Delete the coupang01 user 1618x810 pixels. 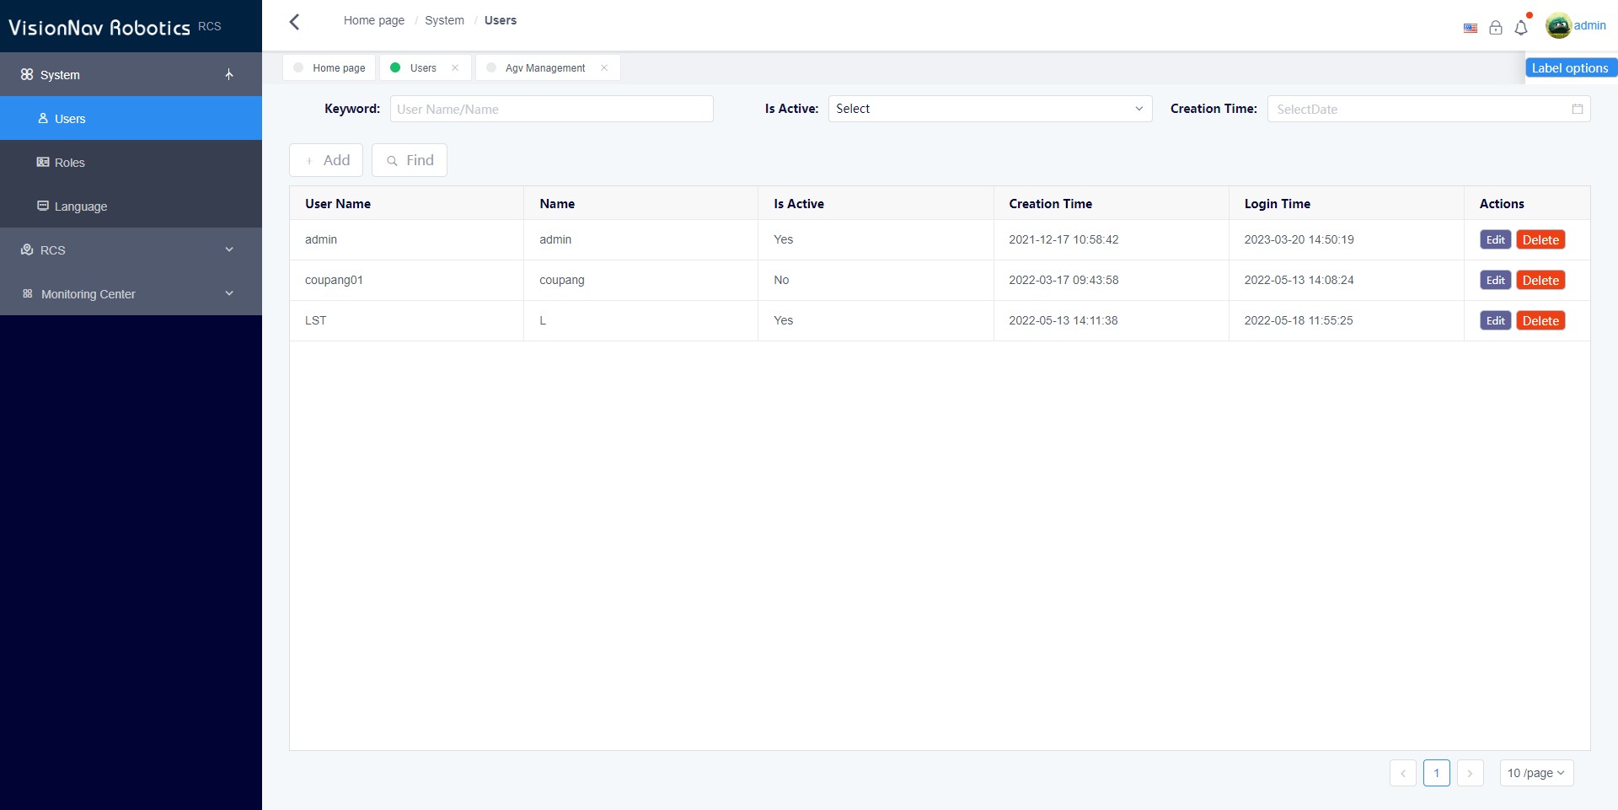pyautogui.click(x=1540, y=281)
